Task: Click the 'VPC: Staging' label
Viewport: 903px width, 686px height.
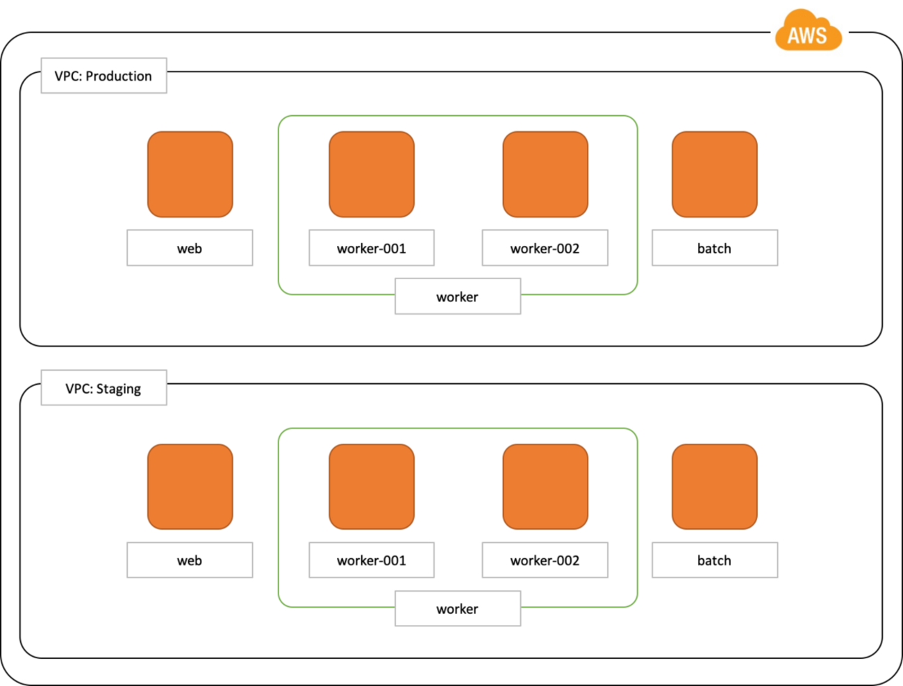Action: [103, 387]
